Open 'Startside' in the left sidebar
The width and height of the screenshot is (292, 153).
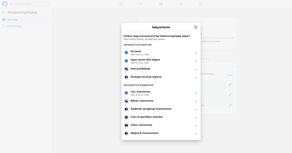pyautogui.click(x=12, y=20)
